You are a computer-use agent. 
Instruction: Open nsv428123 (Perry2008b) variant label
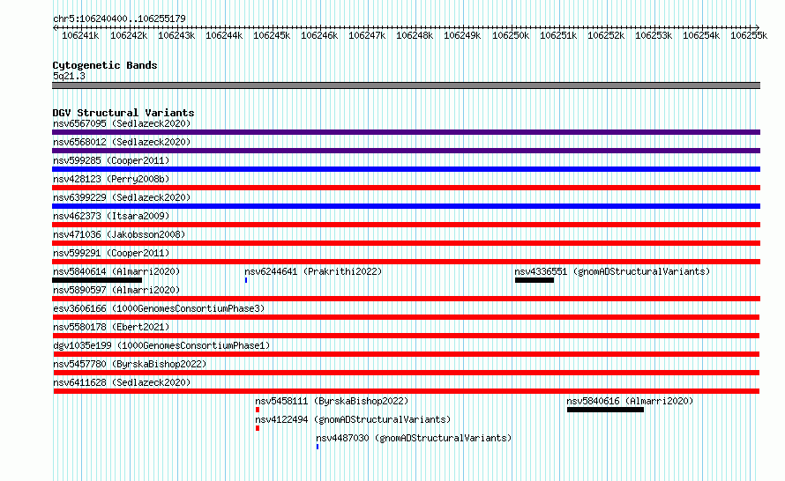111,179
